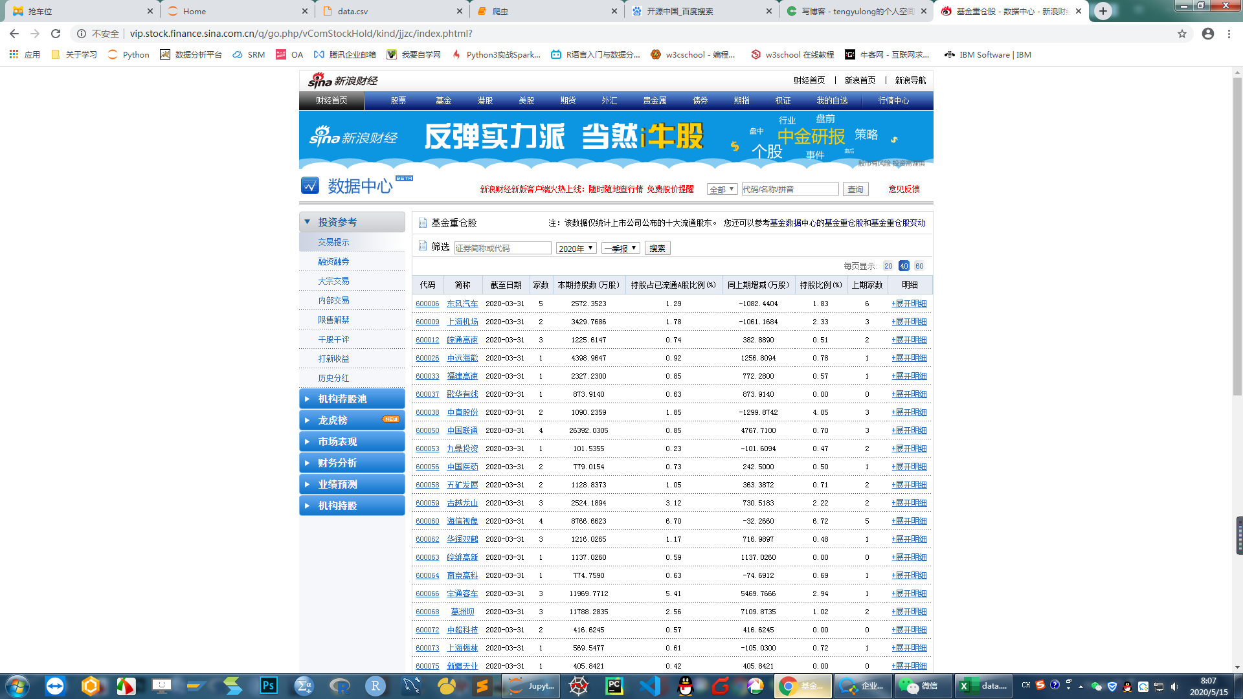
Task: Sort by the 家数 column header
Action: point(541,285)
